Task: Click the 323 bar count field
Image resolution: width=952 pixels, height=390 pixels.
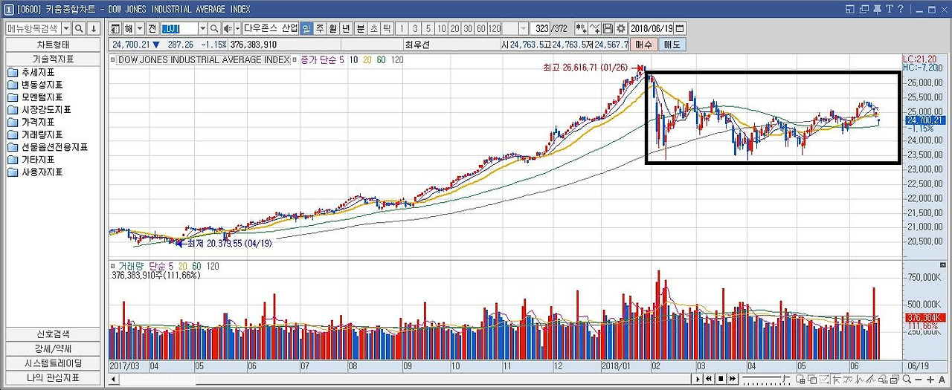Action: point(541,28)
